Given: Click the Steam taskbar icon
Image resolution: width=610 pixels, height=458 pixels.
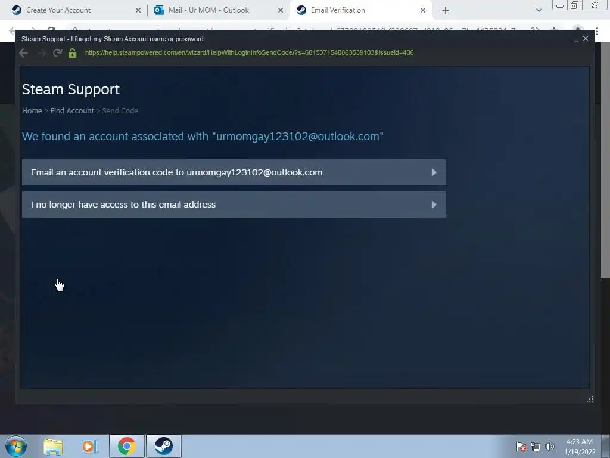Looking at the screenshot, I should [164, 446].
